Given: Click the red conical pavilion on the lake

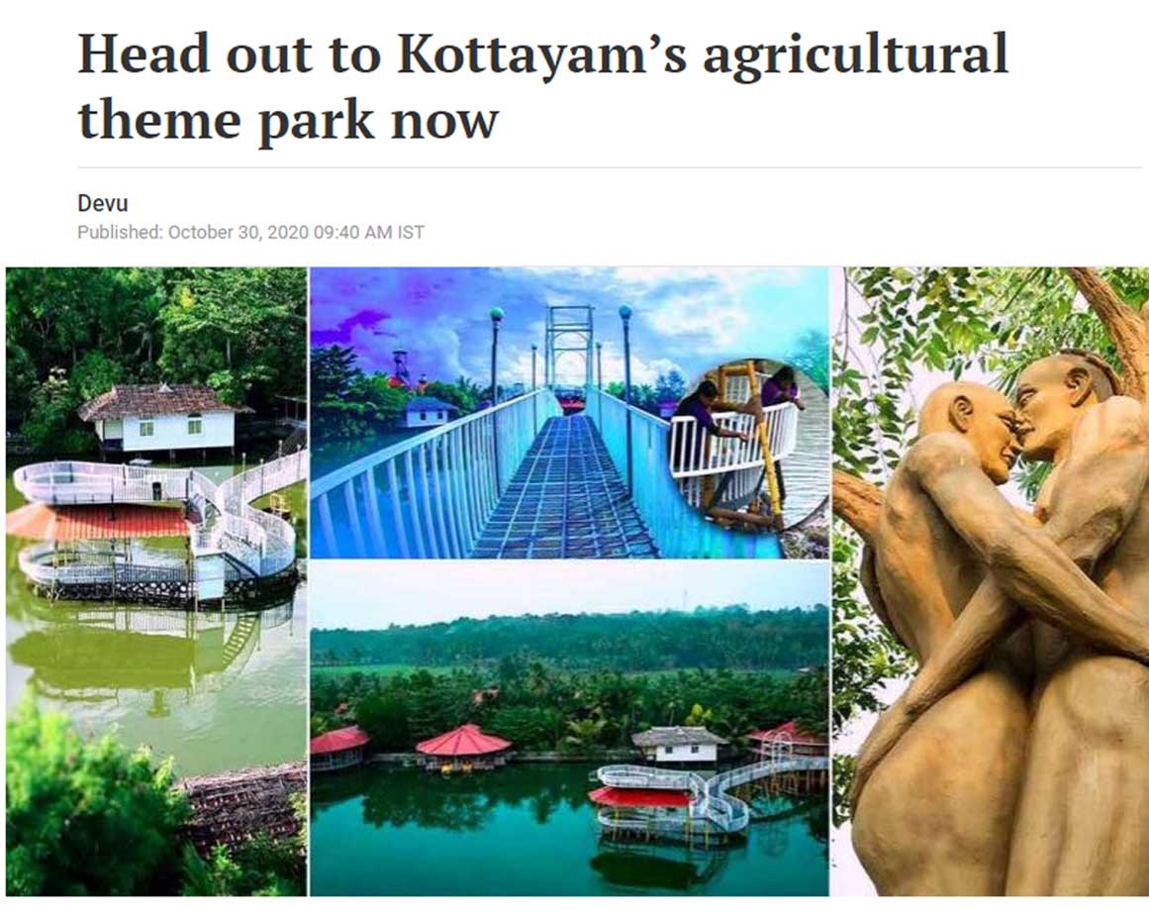Looking at the screenshot, I should (462, 746).
